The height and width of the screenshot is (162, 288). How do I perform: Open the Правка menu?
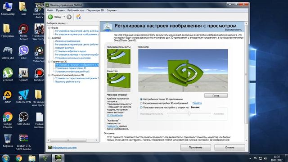pos(60,10)
